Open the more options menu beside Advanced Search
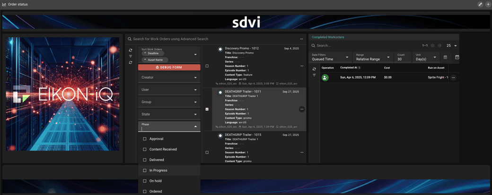The image size is (492, 195). [301, 39]
